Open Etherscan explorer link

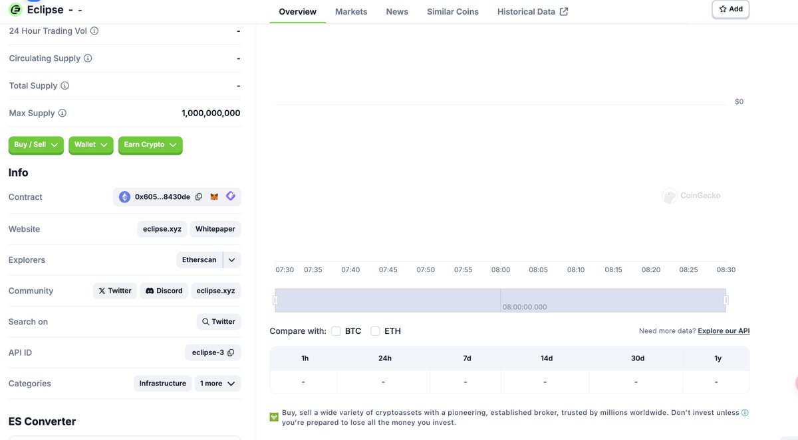(x=199, y=260)
